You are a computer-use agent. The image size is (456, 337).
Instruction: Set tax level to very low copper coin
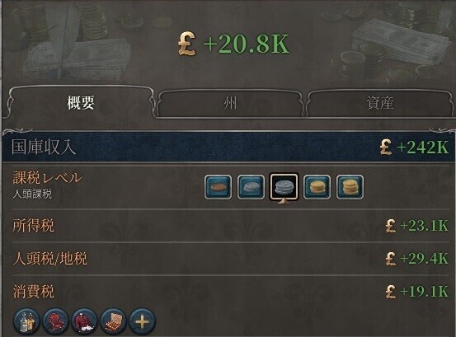(x=219, y=187)
